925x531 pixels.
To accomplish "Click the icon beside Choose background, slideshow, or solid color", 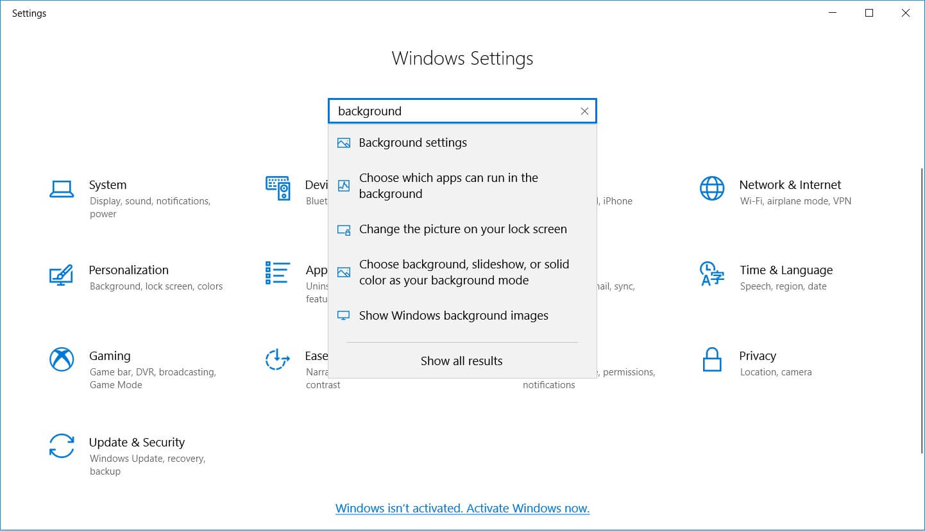I will click(344, 272).
